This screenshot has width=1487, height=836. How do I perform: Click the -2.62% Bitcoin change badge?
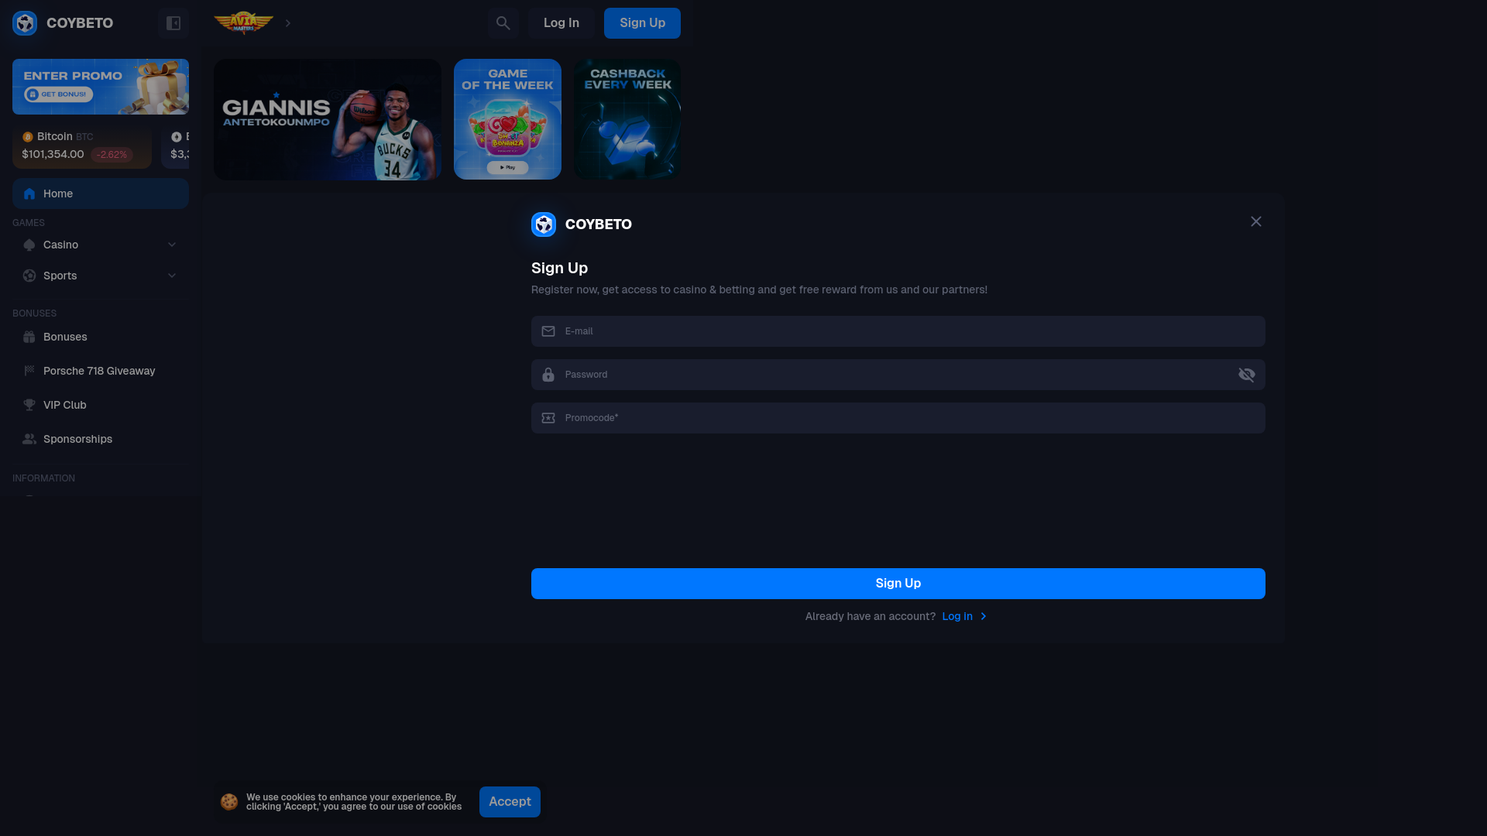(x=112, y=155)
